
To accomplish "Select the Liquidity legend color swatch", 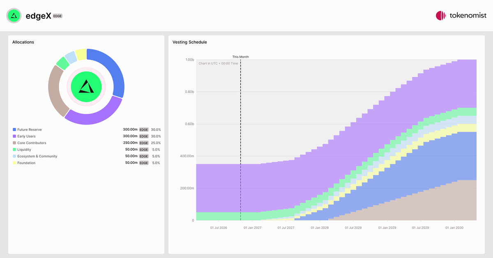I will pos(14,150).
